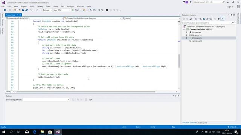
Task: Click the Sync with Active Document icon
Action: tap(200, 19)
